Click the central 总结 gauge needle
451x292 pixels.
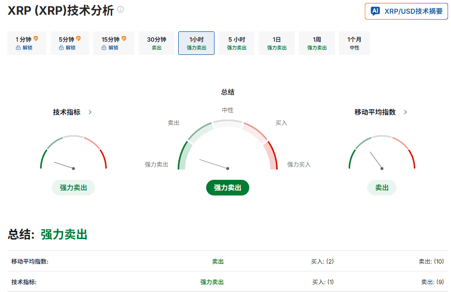point(214,164)
